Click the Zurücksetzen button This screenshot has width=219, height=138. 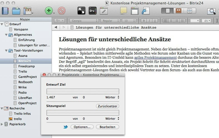coord(107,106)
